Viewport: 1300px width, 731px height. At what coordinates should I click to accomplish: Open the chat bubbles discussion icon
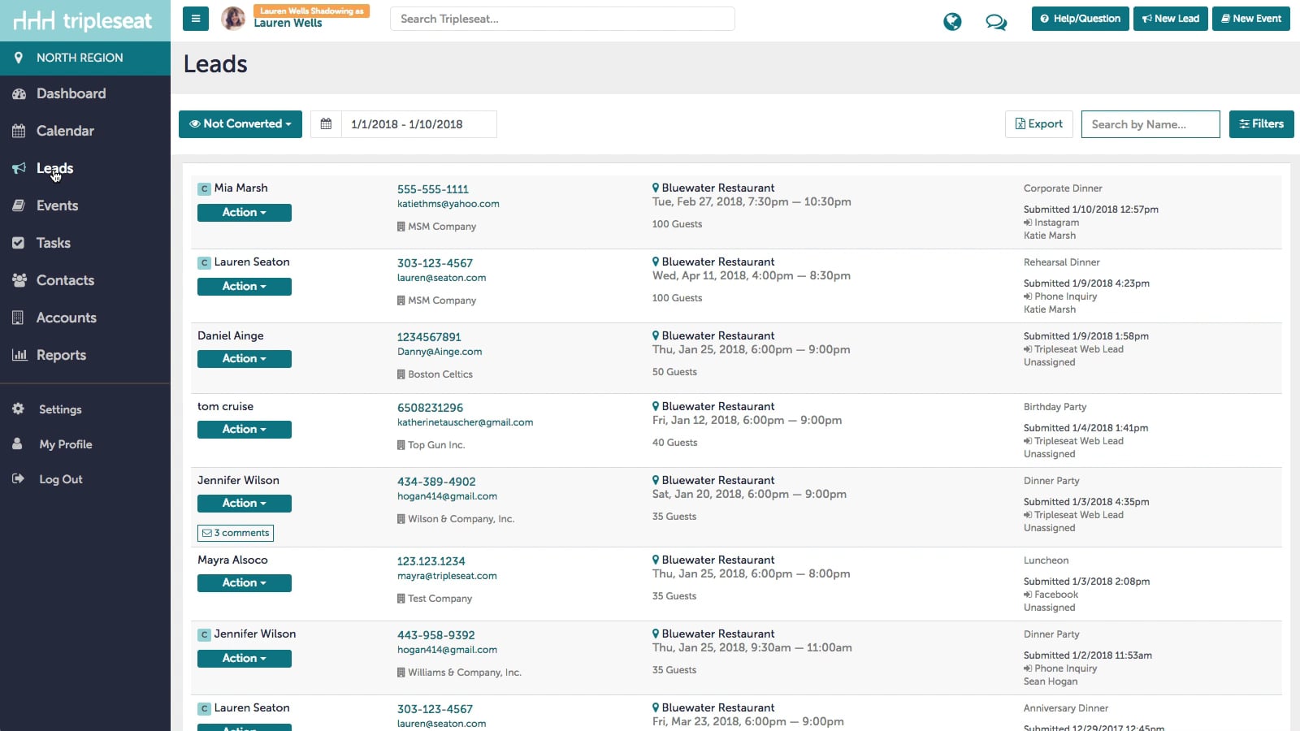point(996,22)
